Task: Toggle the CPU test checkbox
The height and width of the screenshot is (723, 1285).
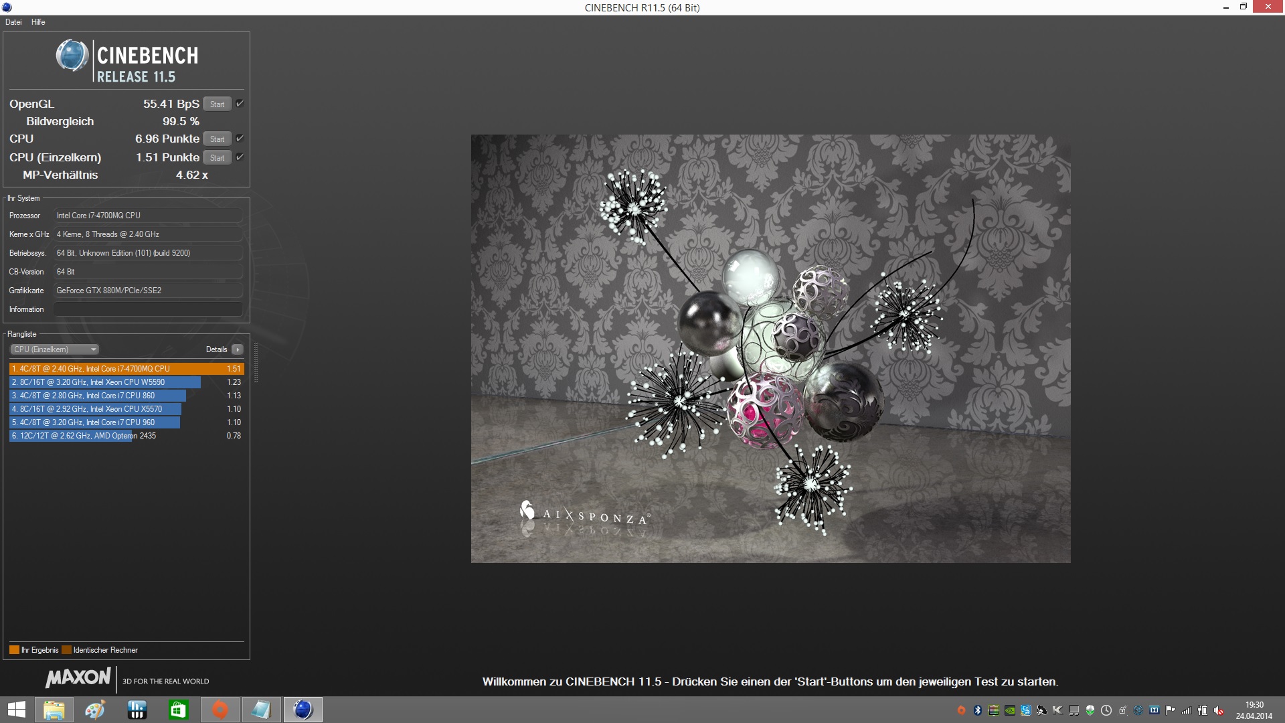Action: click(240, 139)
